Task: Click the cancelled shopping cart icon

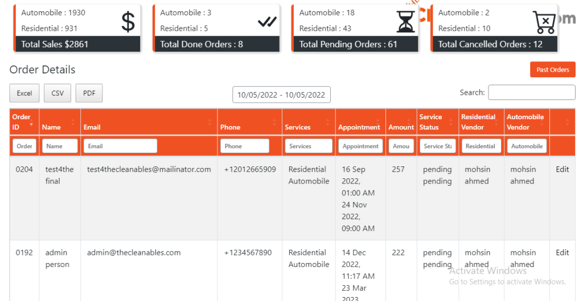Action: 544,22
